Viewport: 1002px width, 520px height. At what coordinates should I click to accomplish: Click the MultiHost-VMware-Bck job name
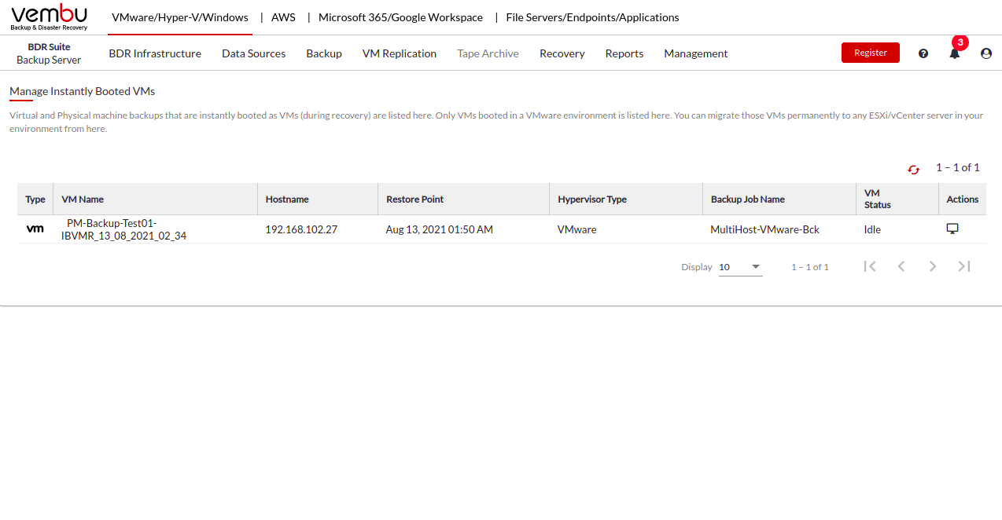pyautogui.click(x=765, y=229)
